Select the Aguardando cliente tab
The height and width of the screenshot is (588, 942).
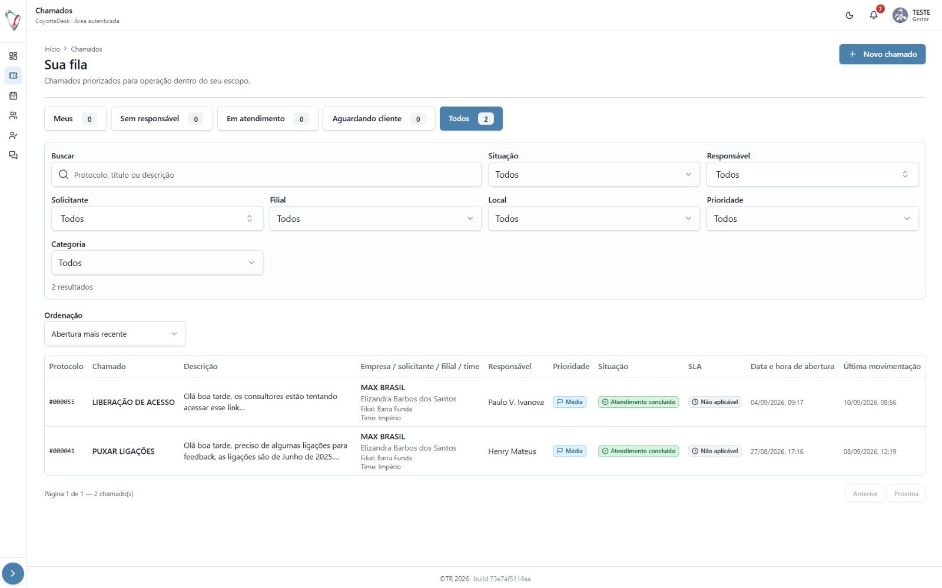coord(379,118)
